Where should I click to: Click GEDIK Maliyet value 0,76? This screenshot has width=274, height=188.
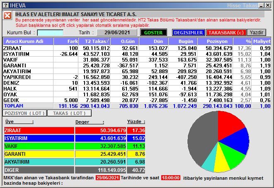click(265, 100)
